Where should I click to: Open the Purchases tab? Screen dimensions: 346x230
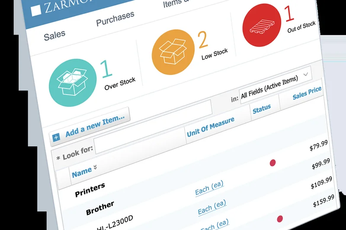[x=115, y=19]
